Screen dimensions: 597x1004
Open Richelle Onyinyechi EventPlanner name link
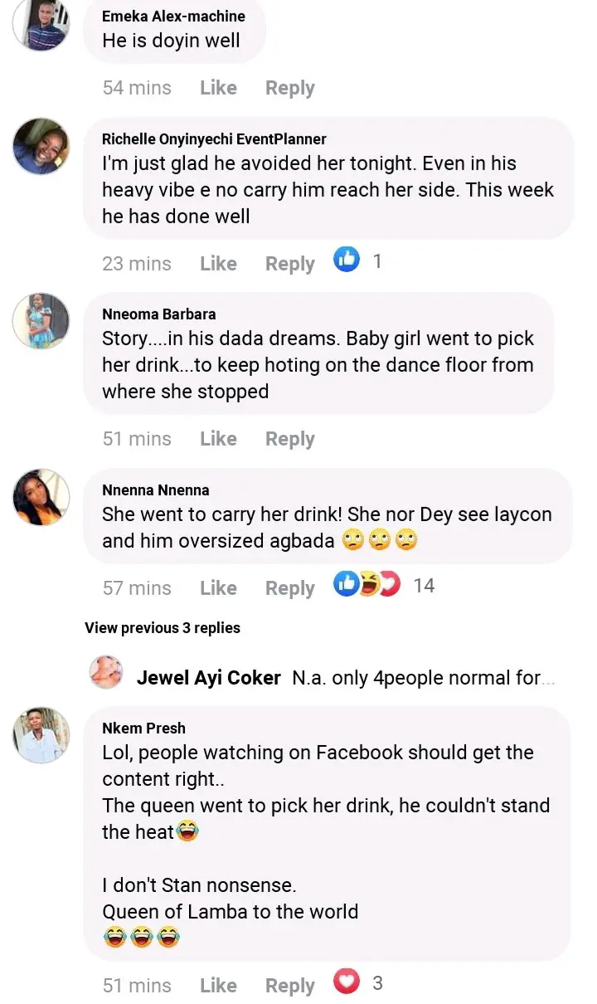pos(214,139)
